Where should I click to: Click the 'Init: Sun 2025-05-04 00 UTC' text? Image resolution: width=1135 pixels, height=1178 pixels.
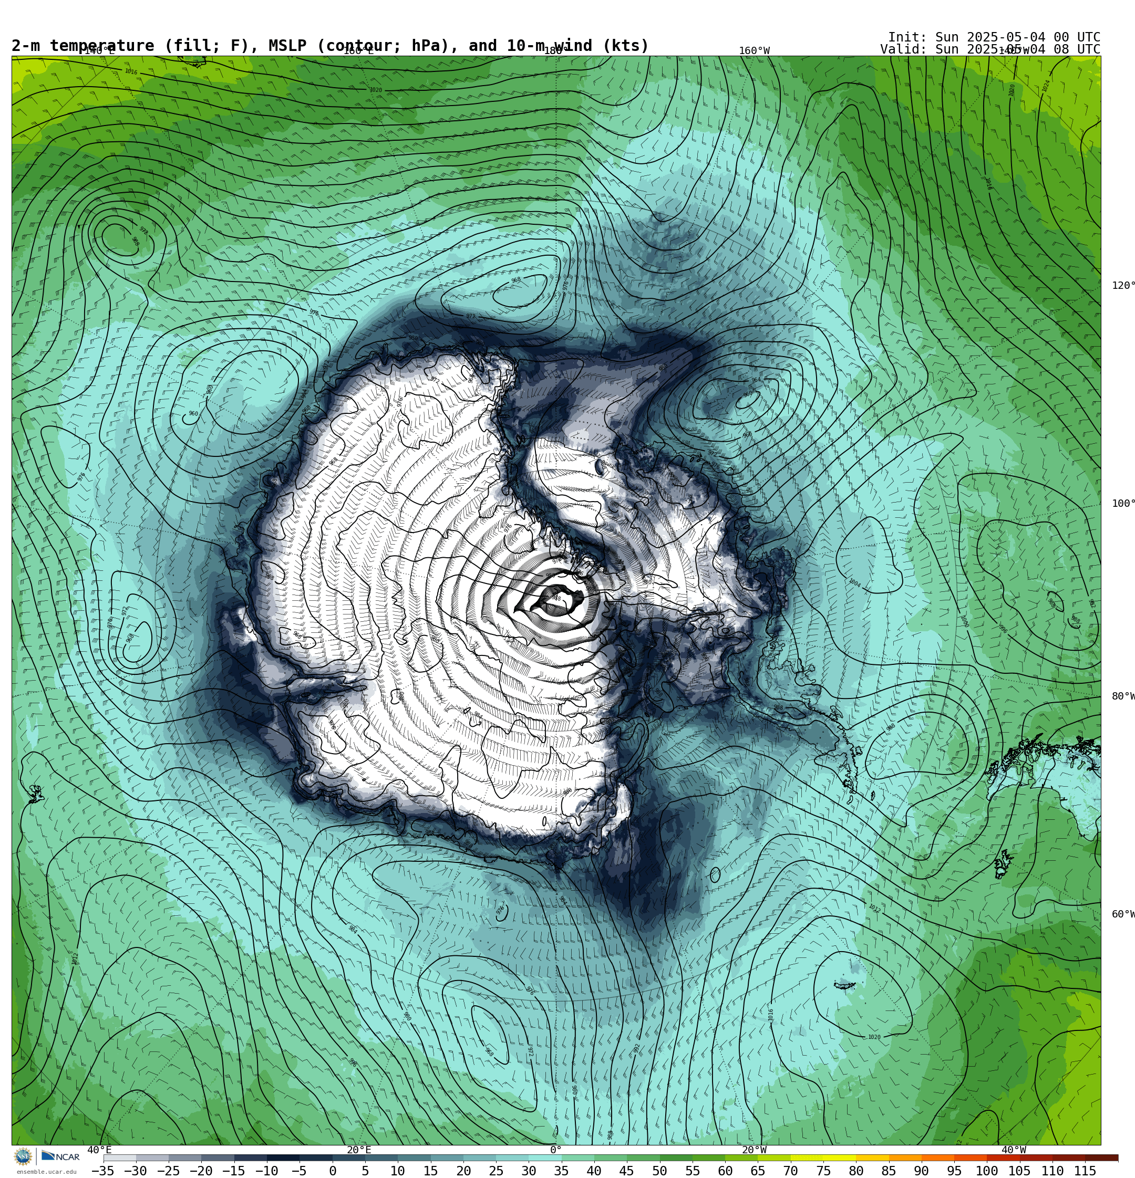click(994, 37)
